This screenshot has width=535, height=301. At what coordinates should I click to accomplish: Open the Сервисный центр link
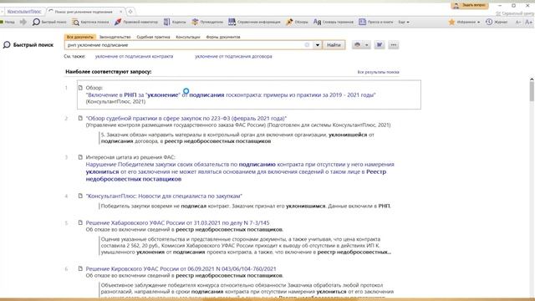515,13
